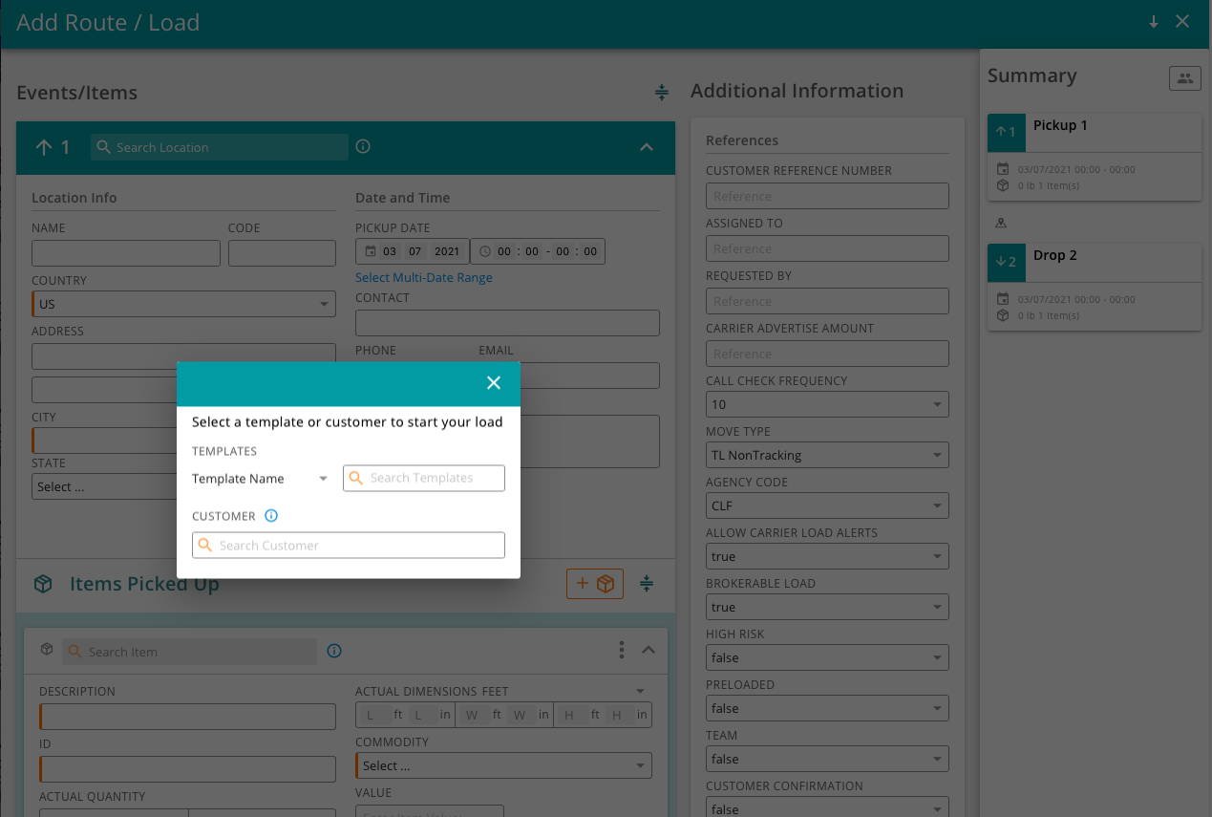Close the template selection dialog
Viewport: 1212px width, 817px height.
(494, 382)
